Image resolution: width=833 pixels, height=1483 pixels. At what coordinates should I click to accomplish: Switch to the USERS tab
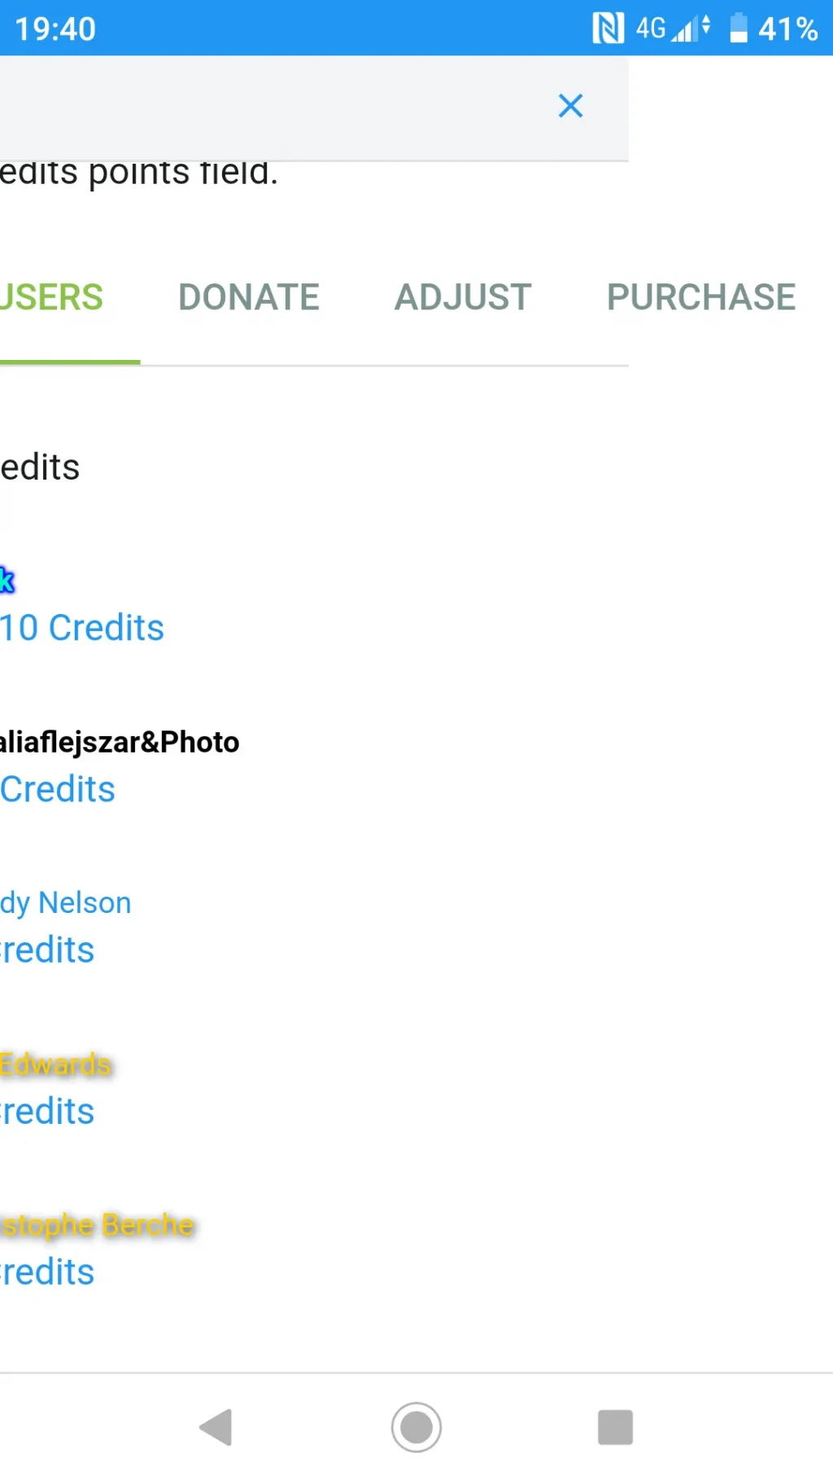(x=52, y=297)
